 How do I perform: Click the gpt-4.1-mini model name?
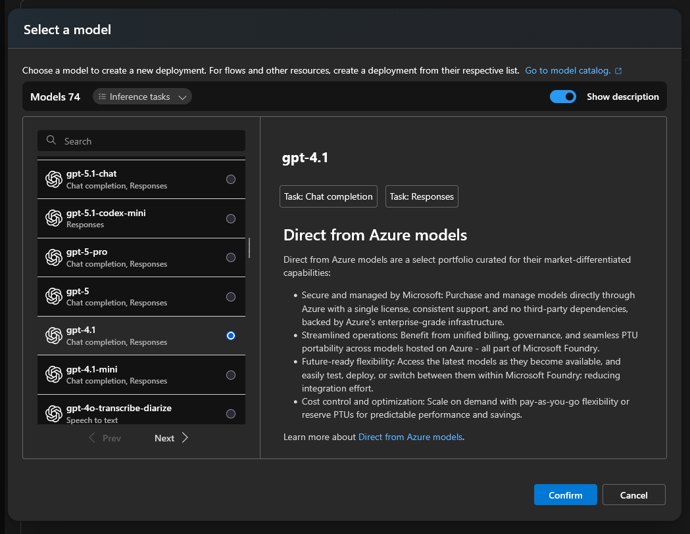pyautogui.click(x=92, y=369)
